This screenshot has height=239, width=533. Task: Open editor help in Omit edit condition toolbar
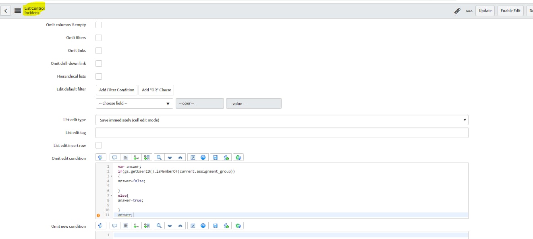tap(203, 158)
